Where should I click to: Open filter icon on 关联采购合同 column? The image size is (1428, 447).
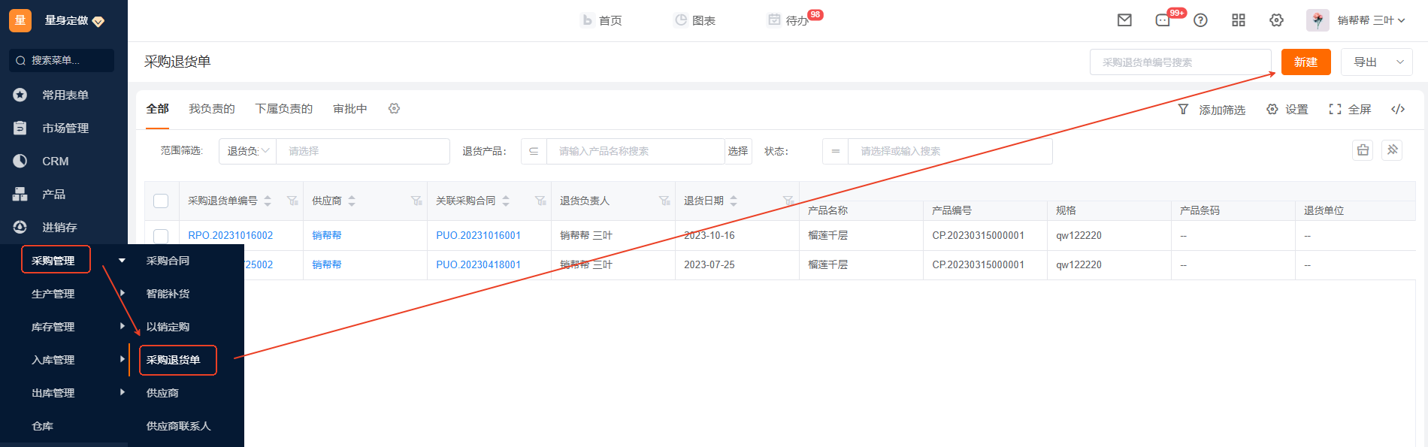(540, 201)
